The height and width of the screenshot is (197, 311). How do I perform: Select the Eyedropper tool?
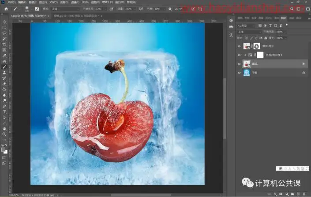(4, 56)
